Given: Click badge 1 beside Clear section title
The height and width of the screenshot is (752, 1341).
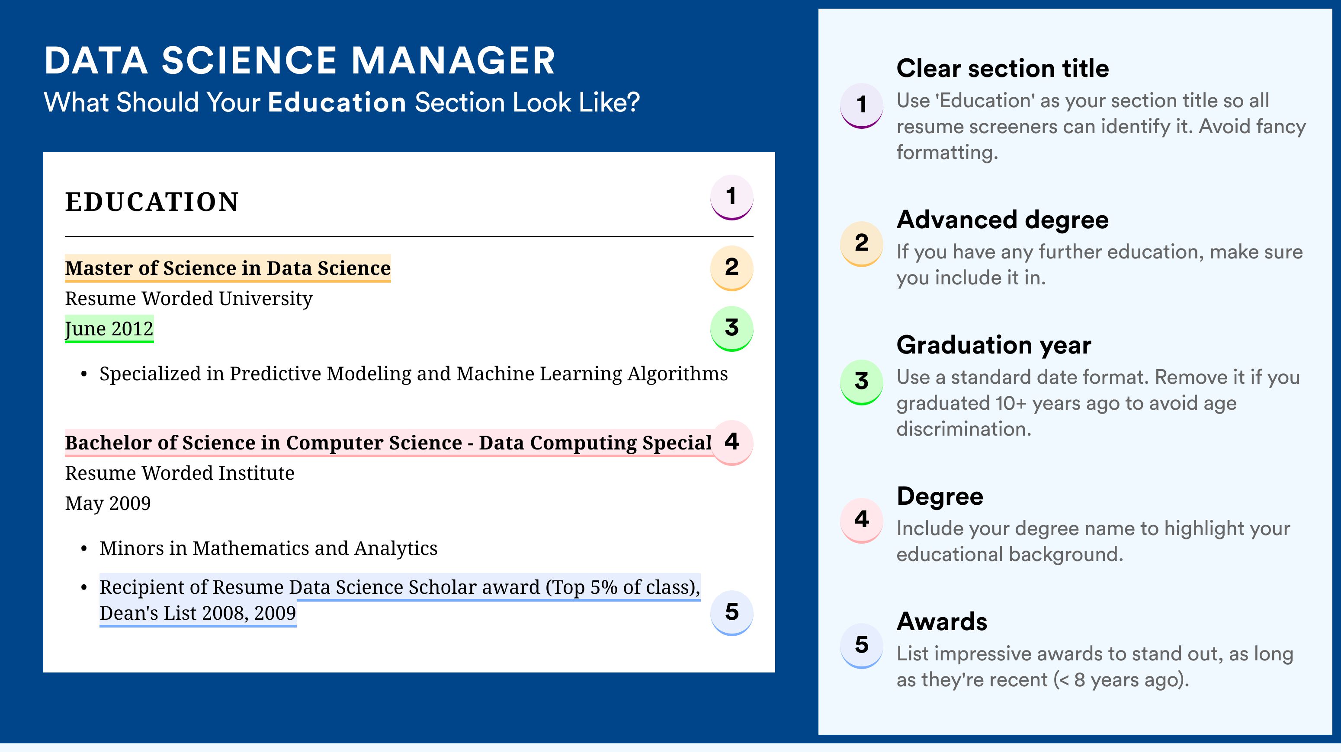Looking at the screenshot, I should coord(862,105).
